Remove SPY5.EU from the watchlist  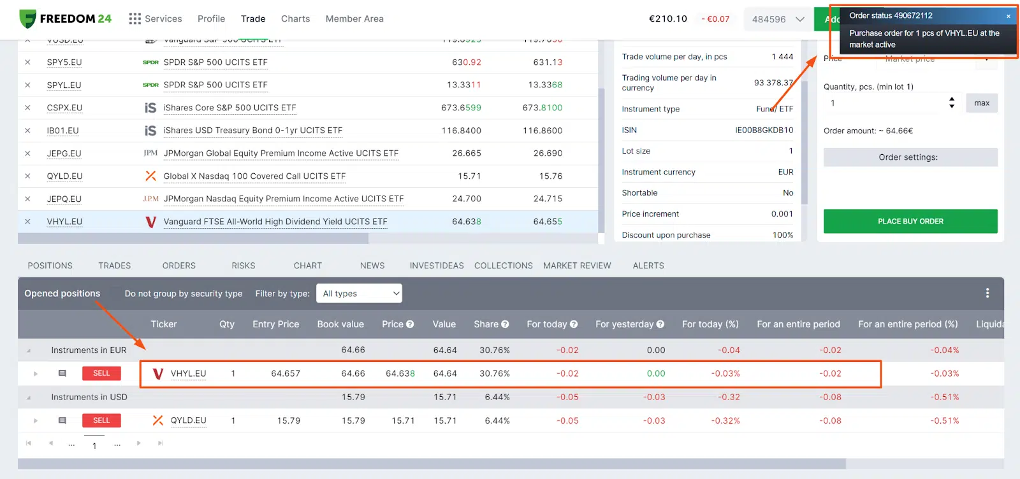(27, 62)
